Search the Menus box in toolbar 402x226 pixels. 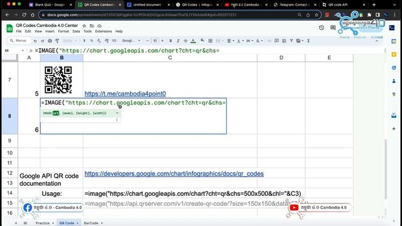(x=19, y=40)
